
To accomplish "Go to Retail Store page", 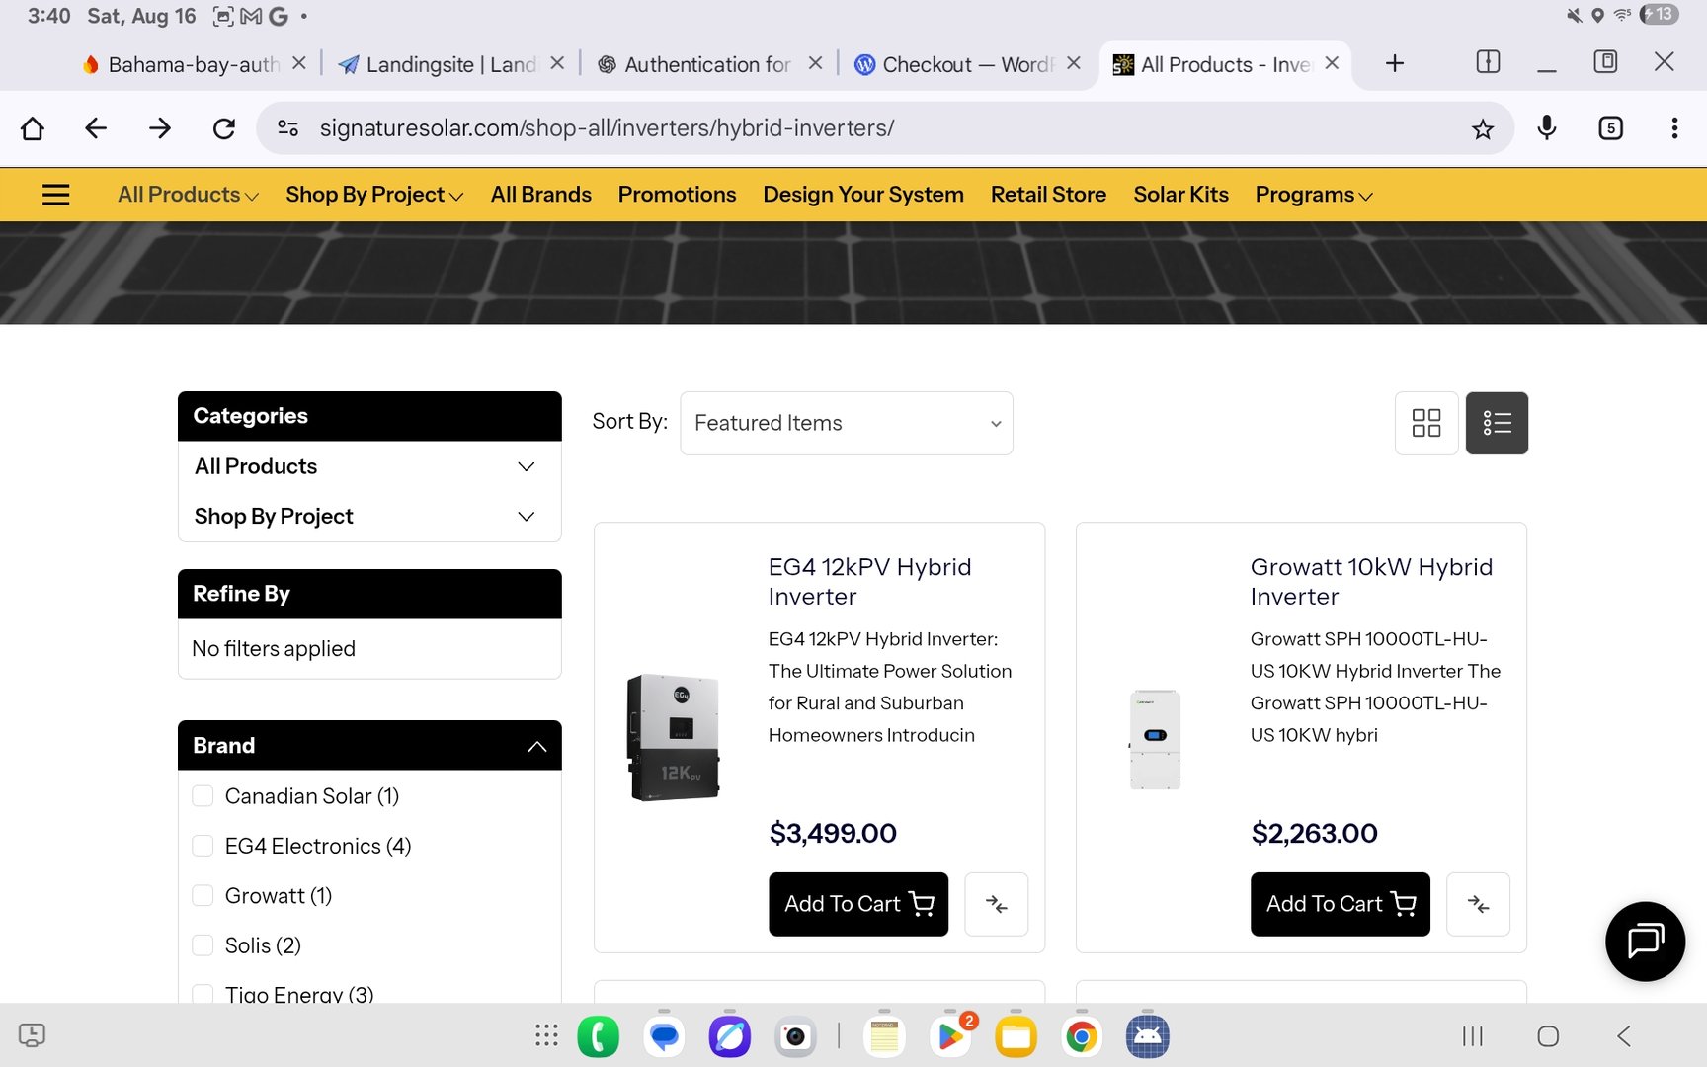I will [1048, 195].
